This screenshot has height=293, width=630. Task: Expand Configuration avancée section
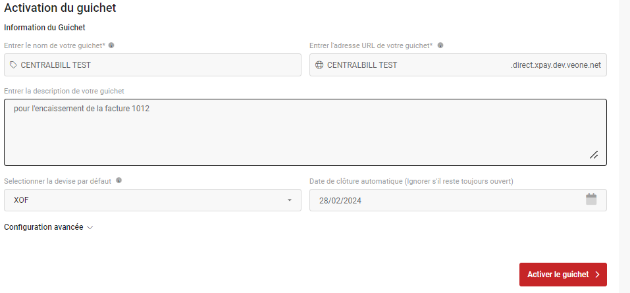49,227
